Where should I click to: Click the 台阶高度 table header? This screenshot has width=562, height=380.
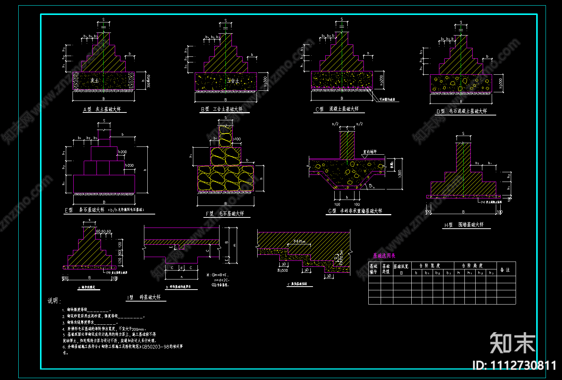click(472, 265)
